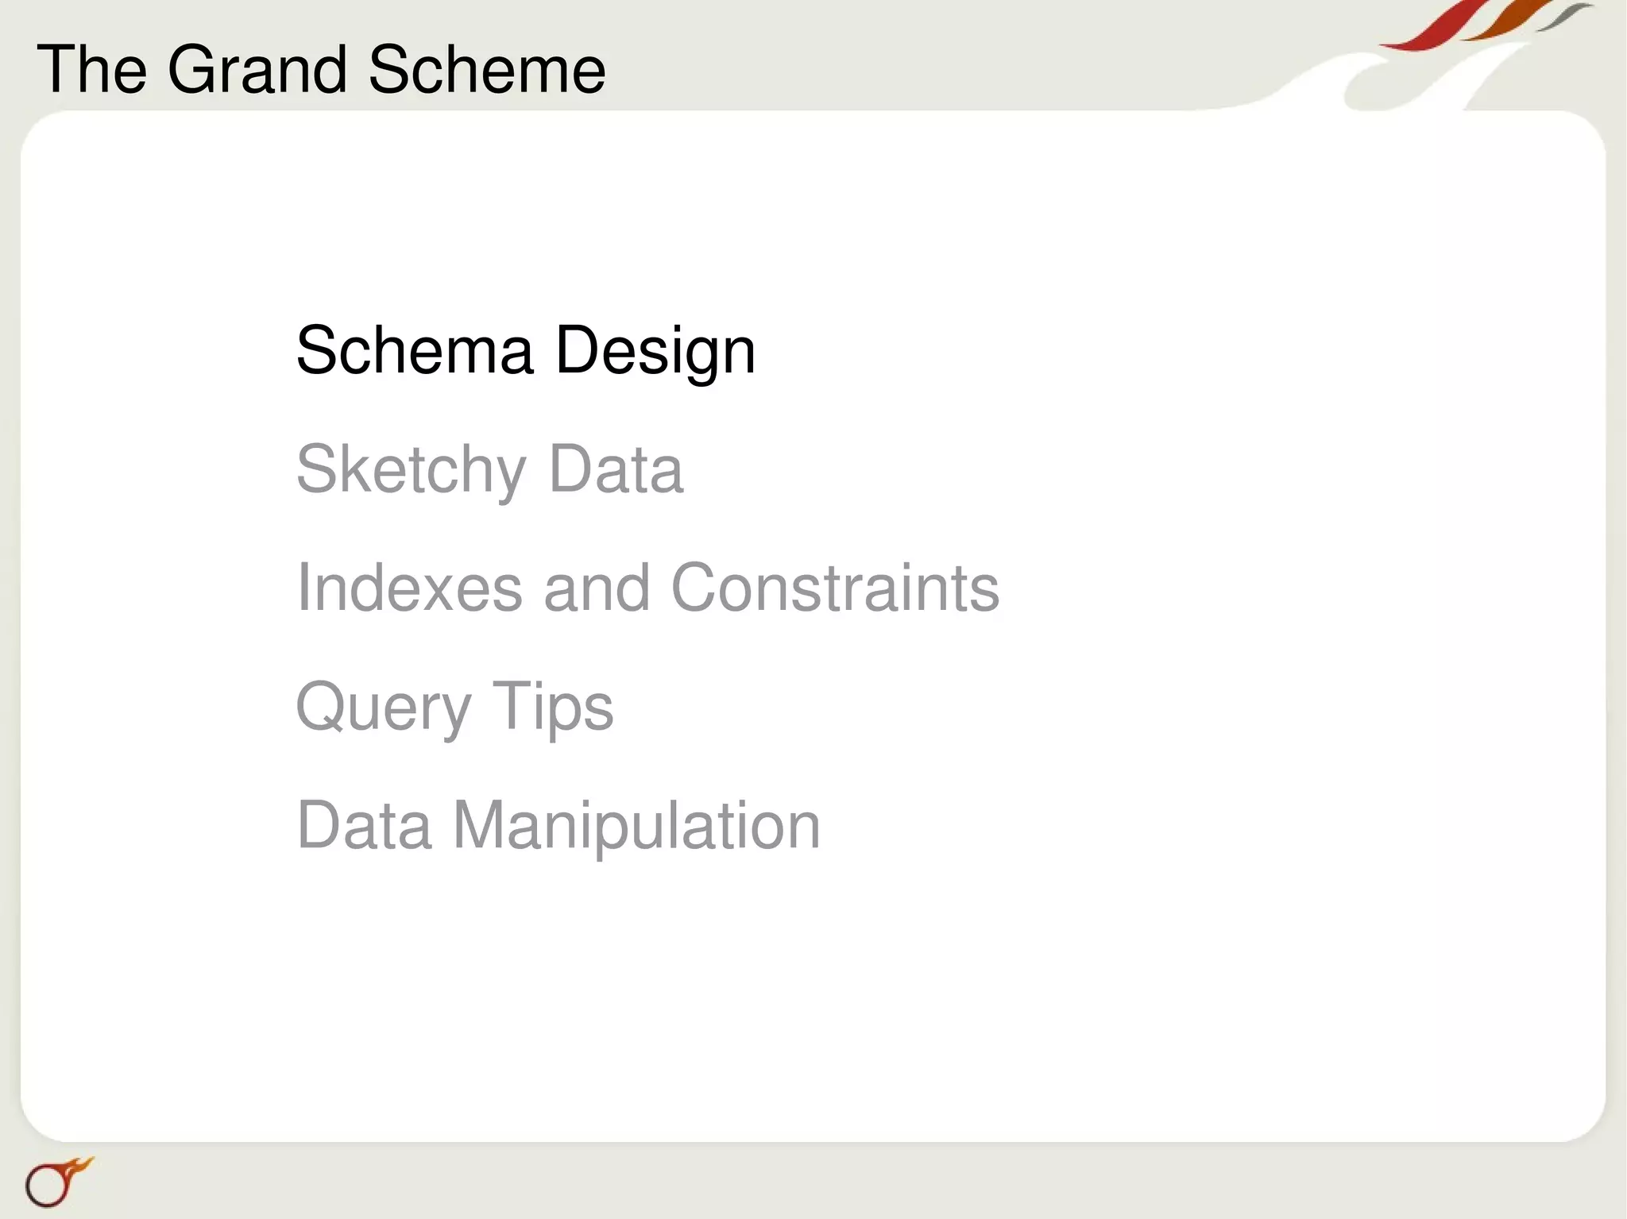Screen dimensions: 1627x1219
Task: Click the word "Grand" in the title
Action: click(257, 70)
